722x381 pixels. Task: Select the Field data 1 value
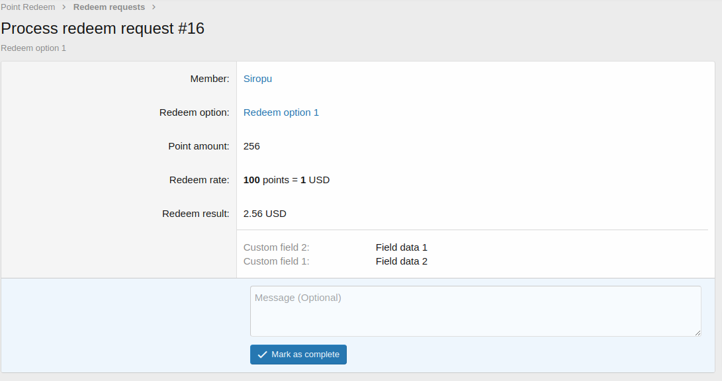[x=401, y=247]
